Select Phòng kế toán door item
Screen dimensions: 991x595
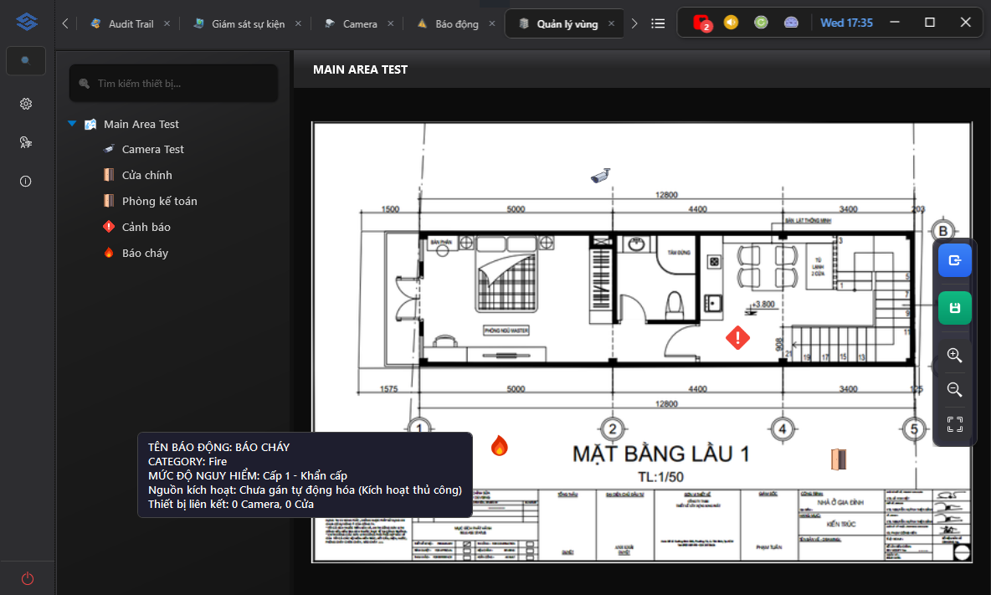click(x=159, y=202)
